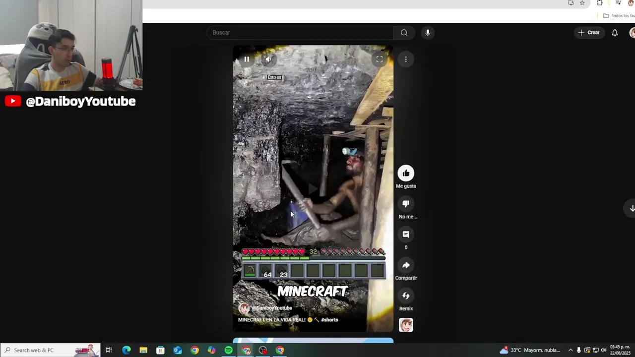635x357 pixels.
Task: Click the Short title MINECRAFT EN LA VIDA REAL
Action: [x=272, y=320]
